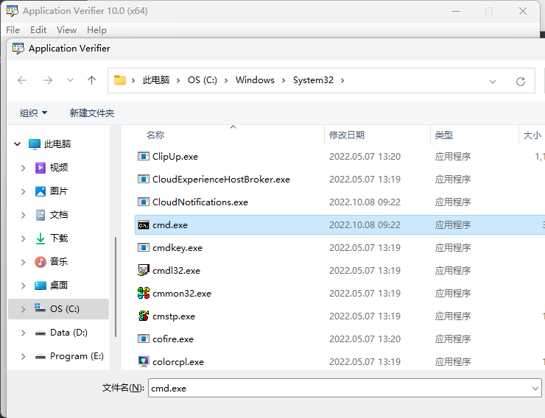Open the recent locations dropdown arrow
The image size is (545, 418).
70,80
